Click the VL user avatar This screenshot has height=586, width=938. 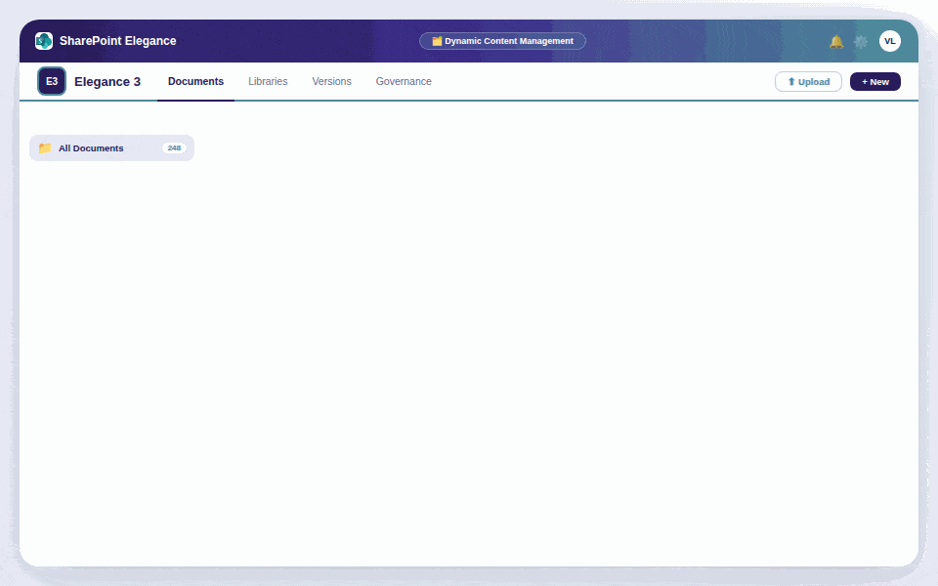[x=890, y=41]
